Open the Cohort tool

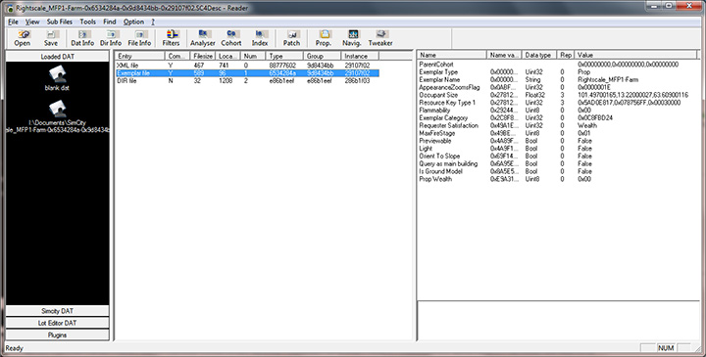point(231,38)
